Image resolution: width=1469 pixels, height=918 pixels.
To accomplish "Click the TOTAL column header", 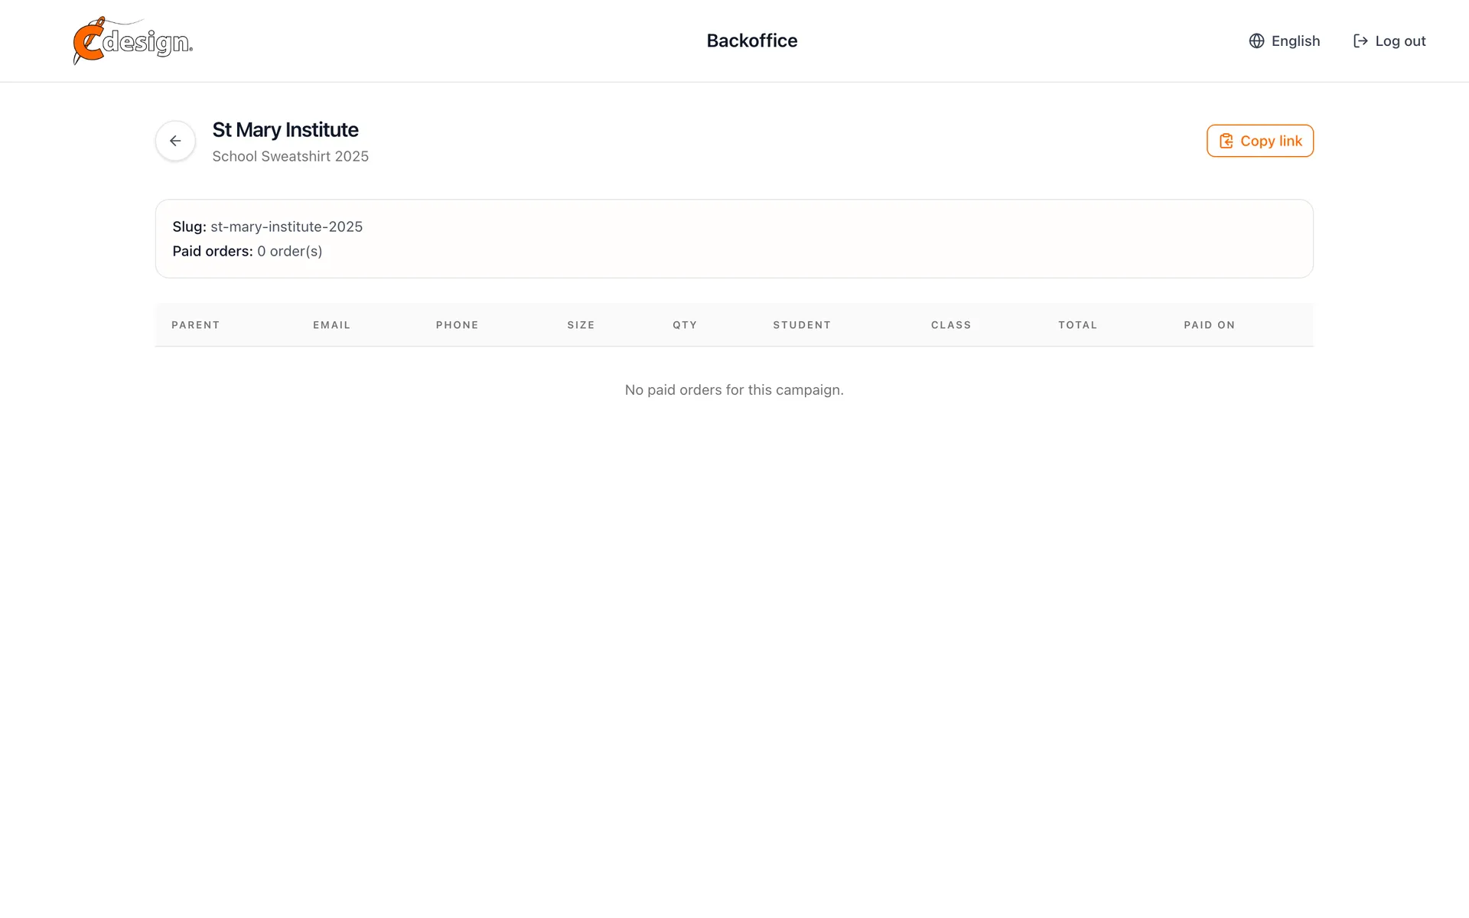I will coord(1078,325).
